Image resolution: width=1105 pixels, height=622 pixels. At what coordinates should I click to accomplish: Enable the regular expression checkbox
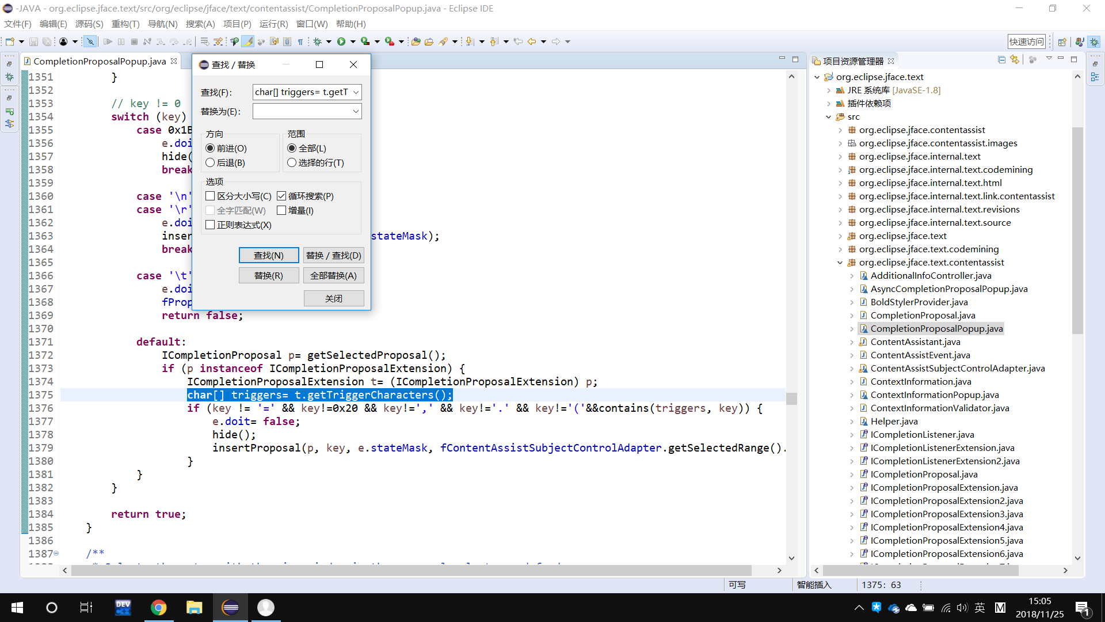point(210,225)
